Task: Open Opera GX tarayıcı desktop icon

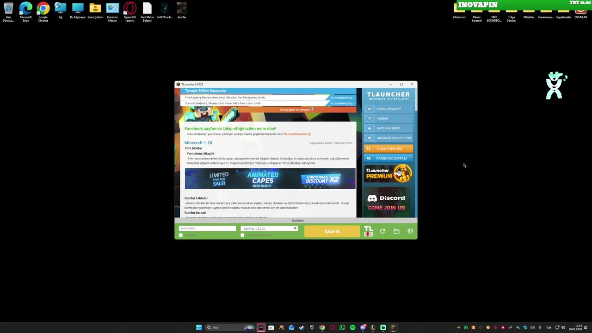Action: point(130,12)
